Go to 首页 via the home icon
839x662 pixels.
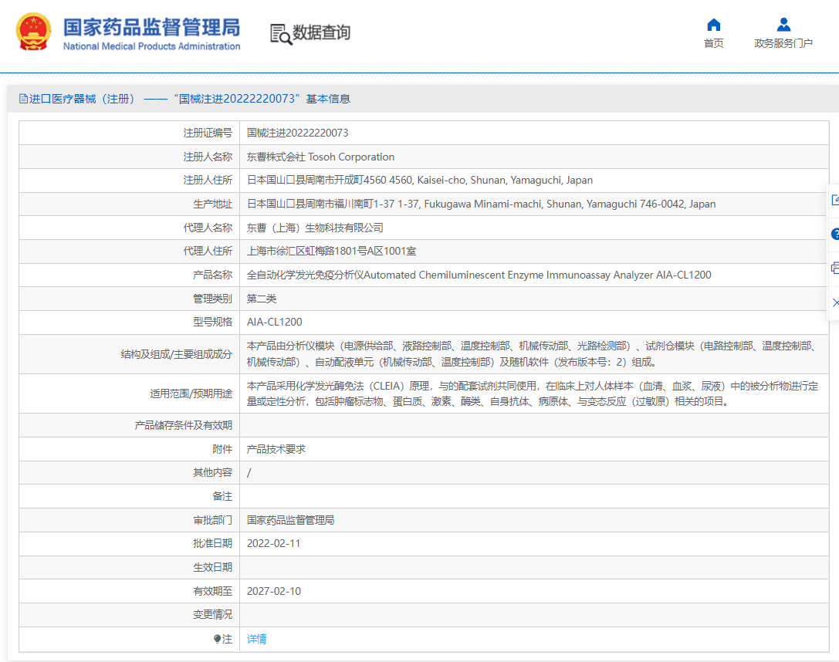[x=713, y=25]
